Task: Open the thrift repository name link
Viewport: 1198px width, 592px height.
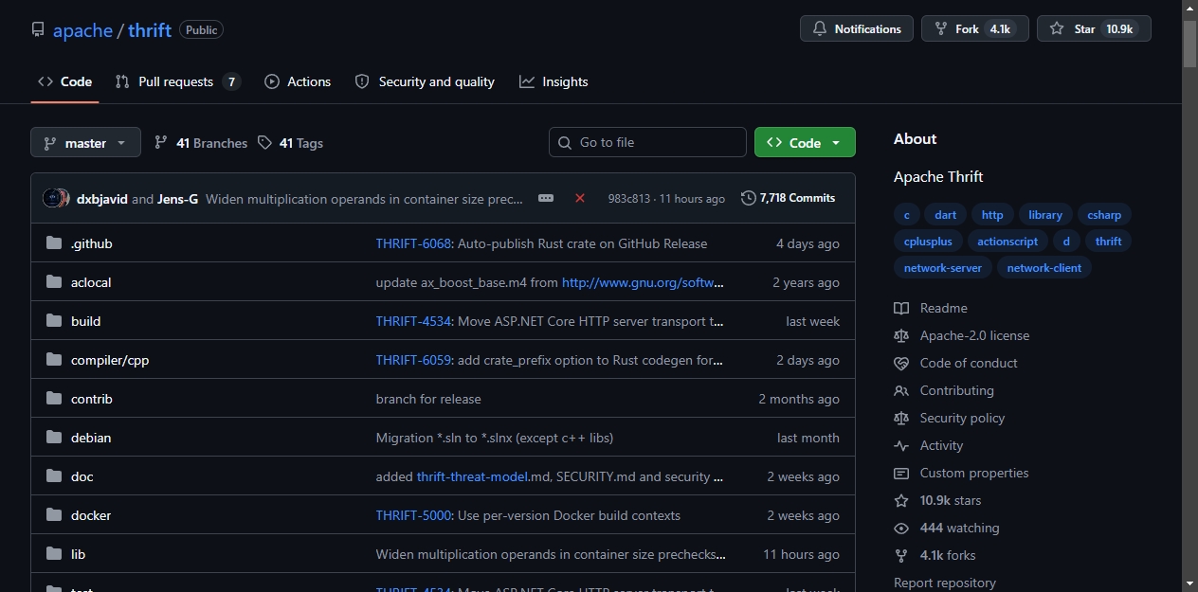Action: pyautogui.click(x=150, y=30)
